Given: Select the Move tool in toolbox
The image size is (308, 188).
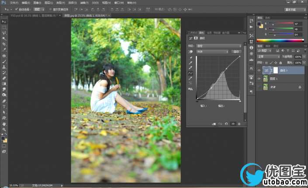Looking at the screenshot, I should click(x=4, y=21).
